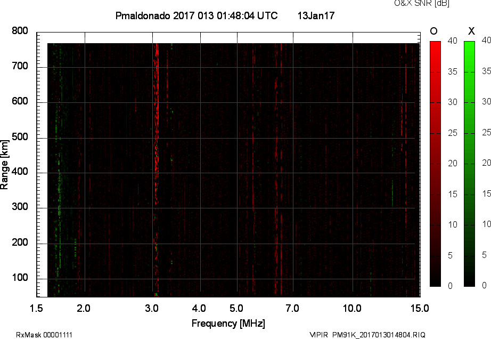
Task: Select the Frequency [MHz] axis label
Action: [228, 322]
